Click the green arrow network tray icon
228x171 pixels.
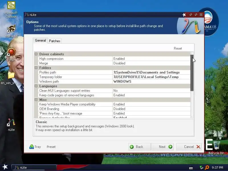click(x=201, y=168)
